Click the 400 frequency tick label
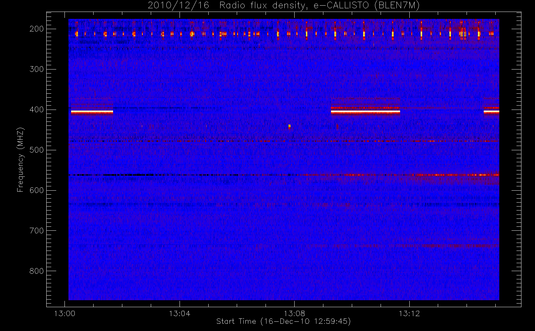Screen dimensions: 535x331 tap(37, 110)
